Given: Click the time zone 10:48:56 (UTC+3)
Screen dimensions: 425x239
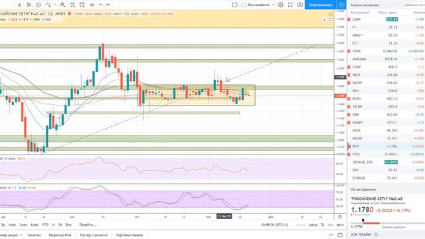Looking at the screenshot, I should pos(274,224).
